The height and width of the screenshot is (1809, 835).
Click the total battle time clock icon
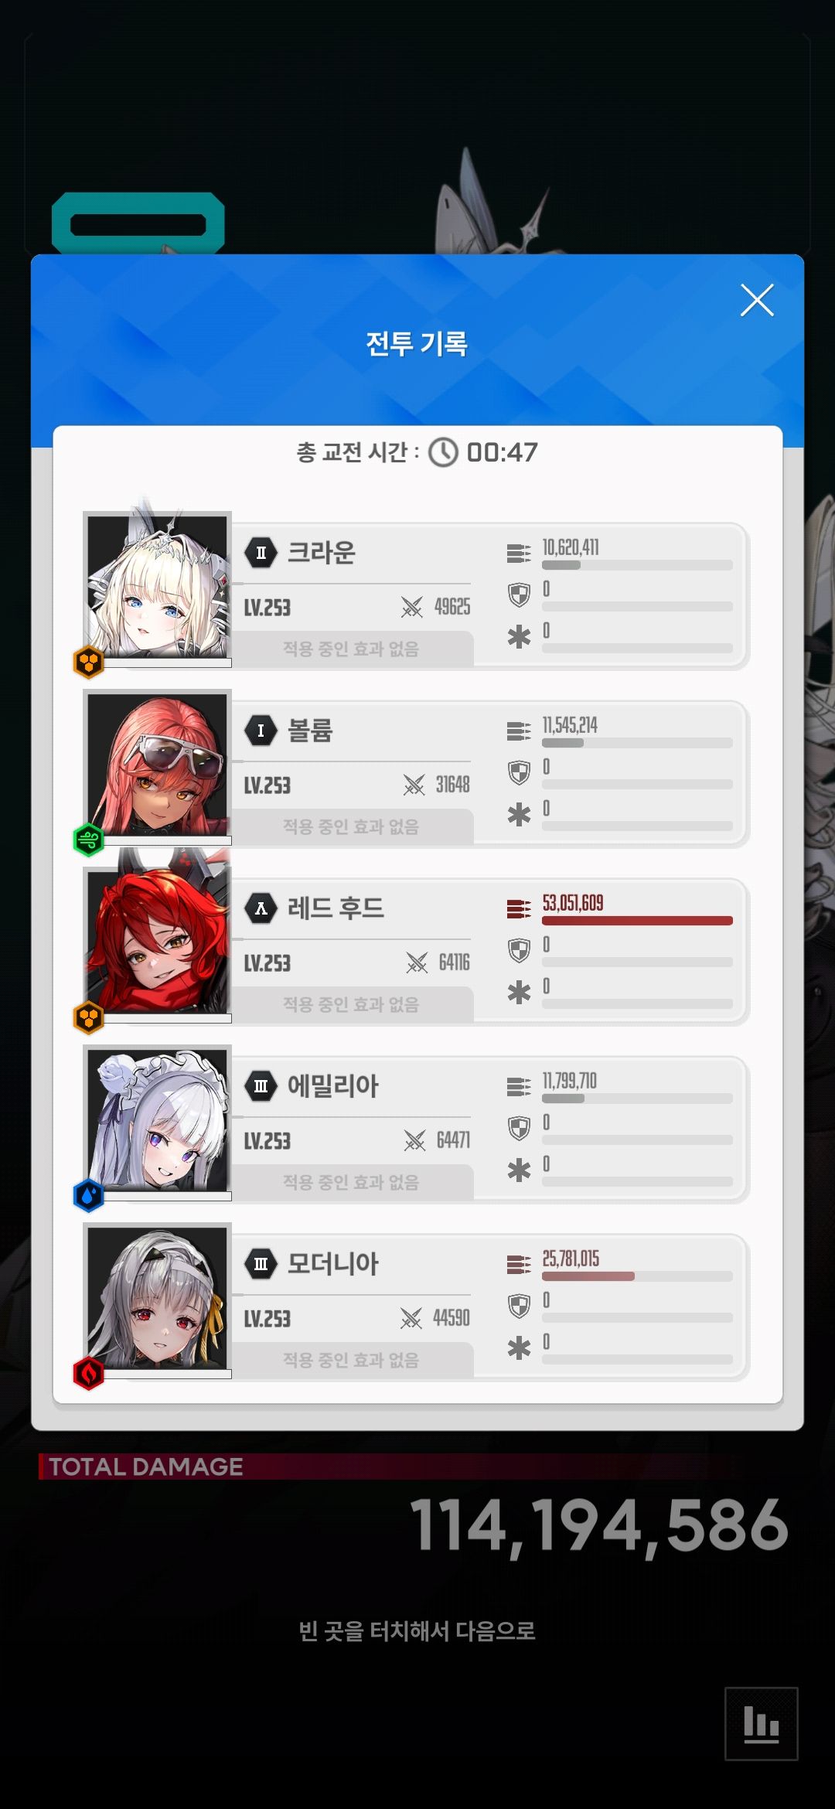(443, 452)
